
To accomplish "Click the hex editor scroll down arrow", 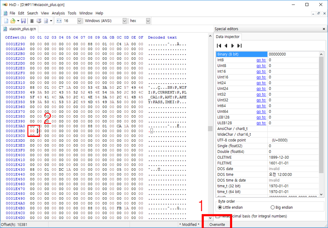I will coord(210,218).
